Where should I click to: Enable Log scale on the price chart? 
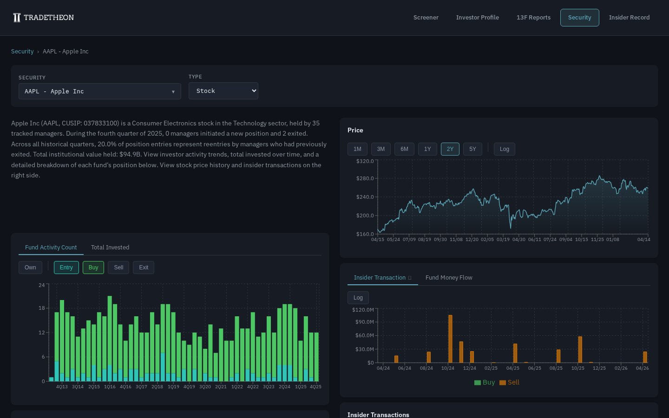click(505, 149)
